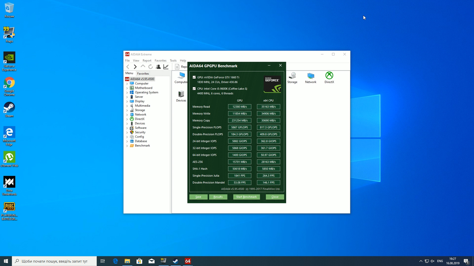Click the Windows taskbar search field

point(55,261)
